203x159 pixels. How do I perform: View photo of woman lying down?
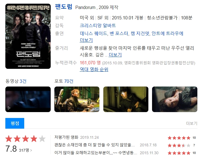pyautogui.click(x=175, y=99)
